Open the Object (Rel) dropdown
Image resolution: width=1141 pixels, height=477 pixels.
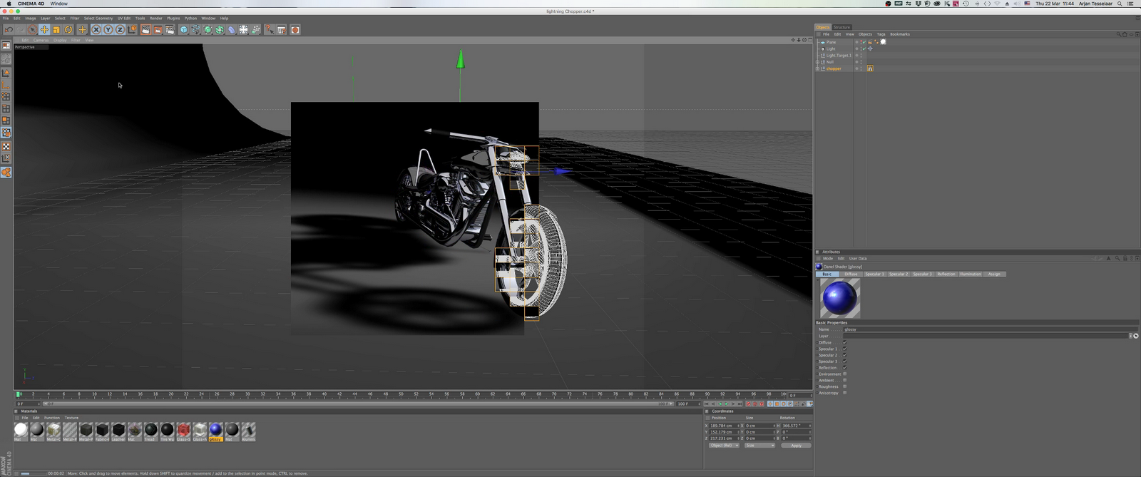tap(724, 446)
